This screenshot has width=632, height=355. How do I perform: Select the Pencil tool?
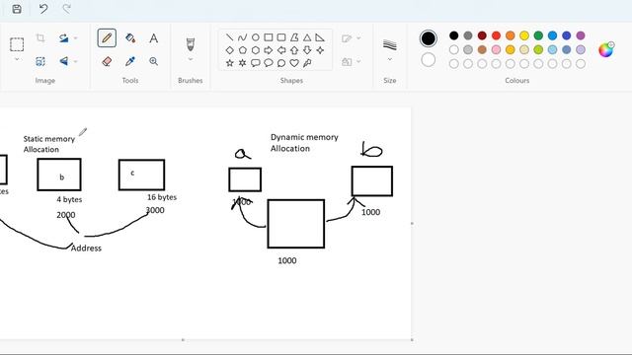(x=107, y=38)
